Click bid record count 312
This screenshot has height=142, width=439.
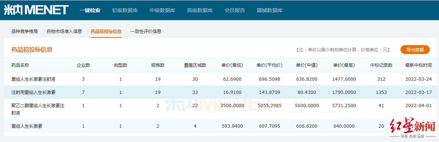click(381, 79)
